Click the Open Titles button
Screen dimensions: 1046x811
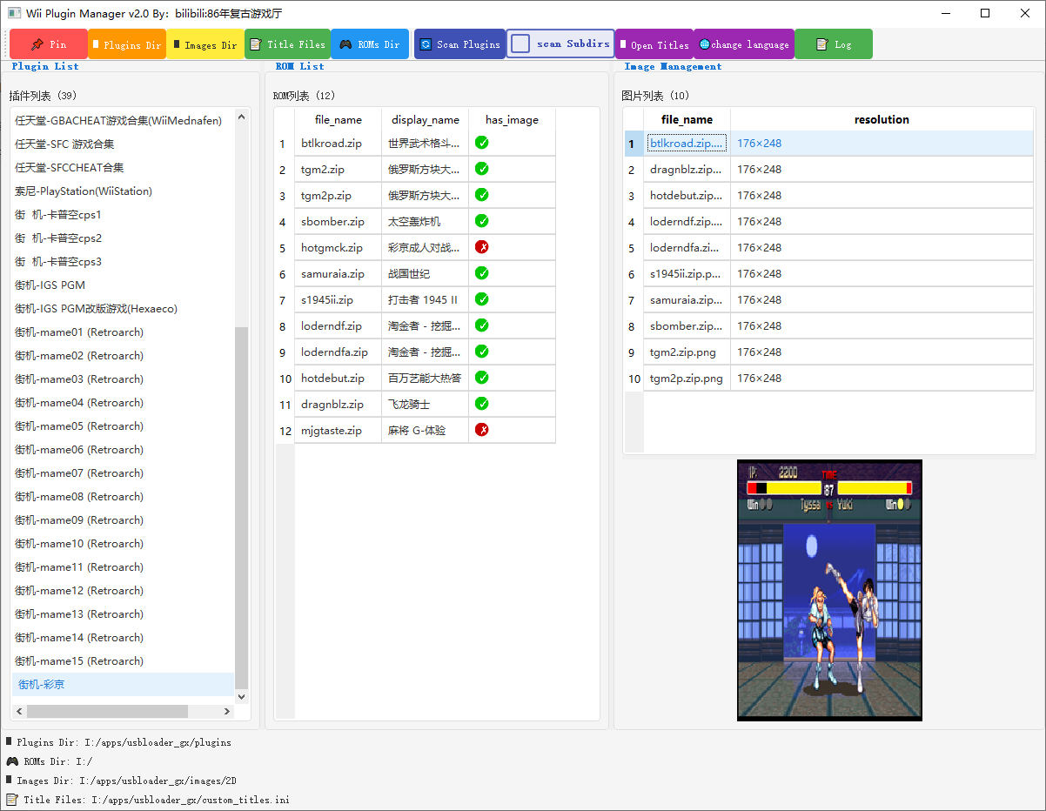654,44
